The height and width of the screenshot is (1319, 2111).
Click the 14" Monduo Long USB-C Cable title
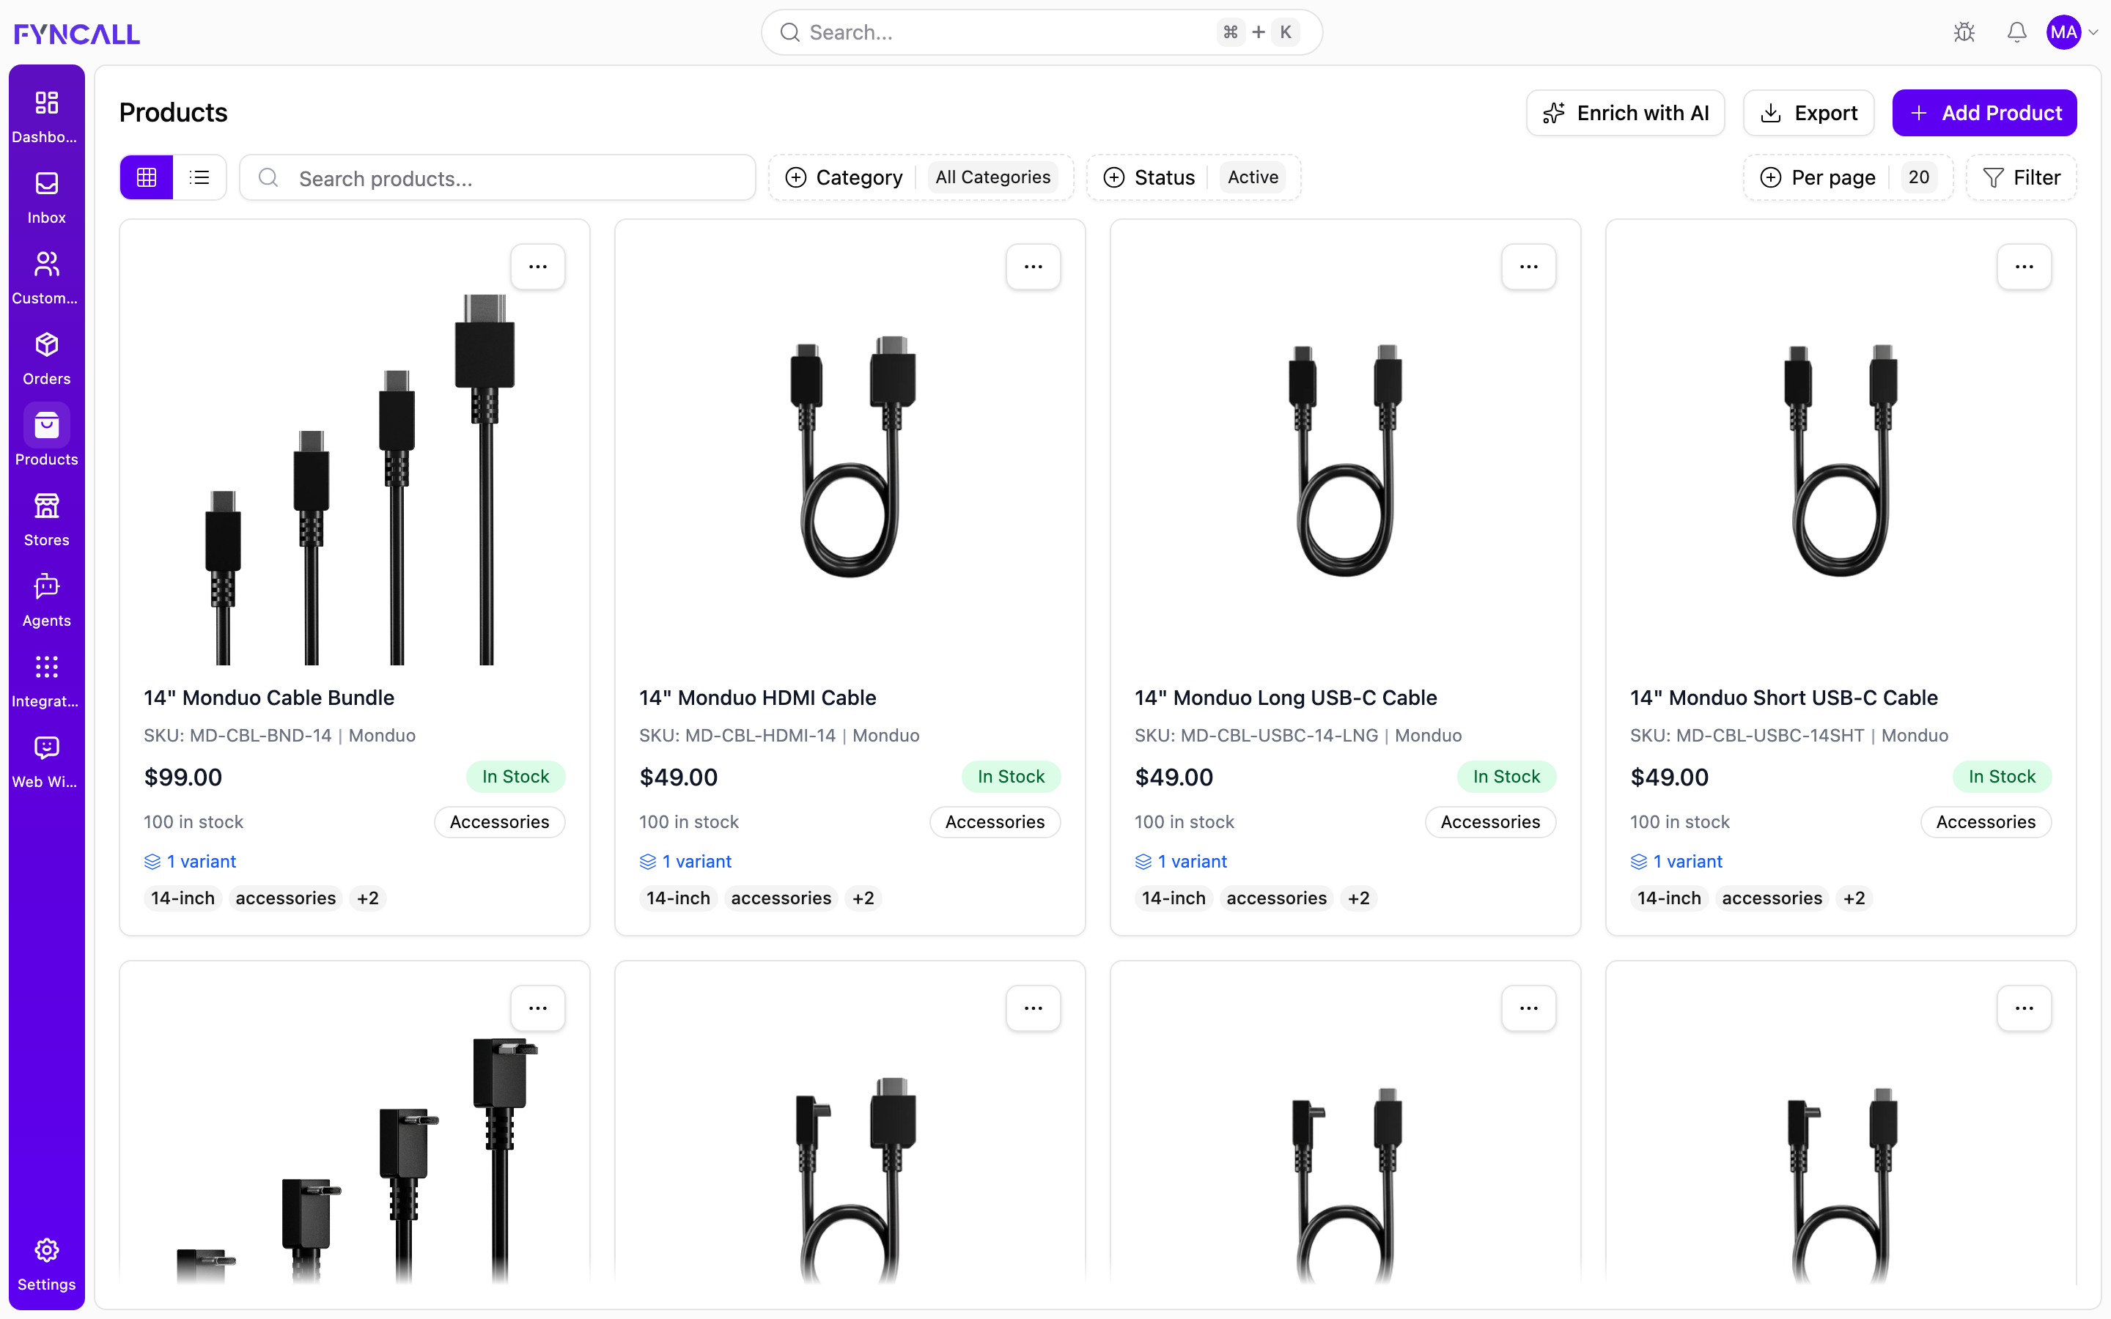(1285, 697)
